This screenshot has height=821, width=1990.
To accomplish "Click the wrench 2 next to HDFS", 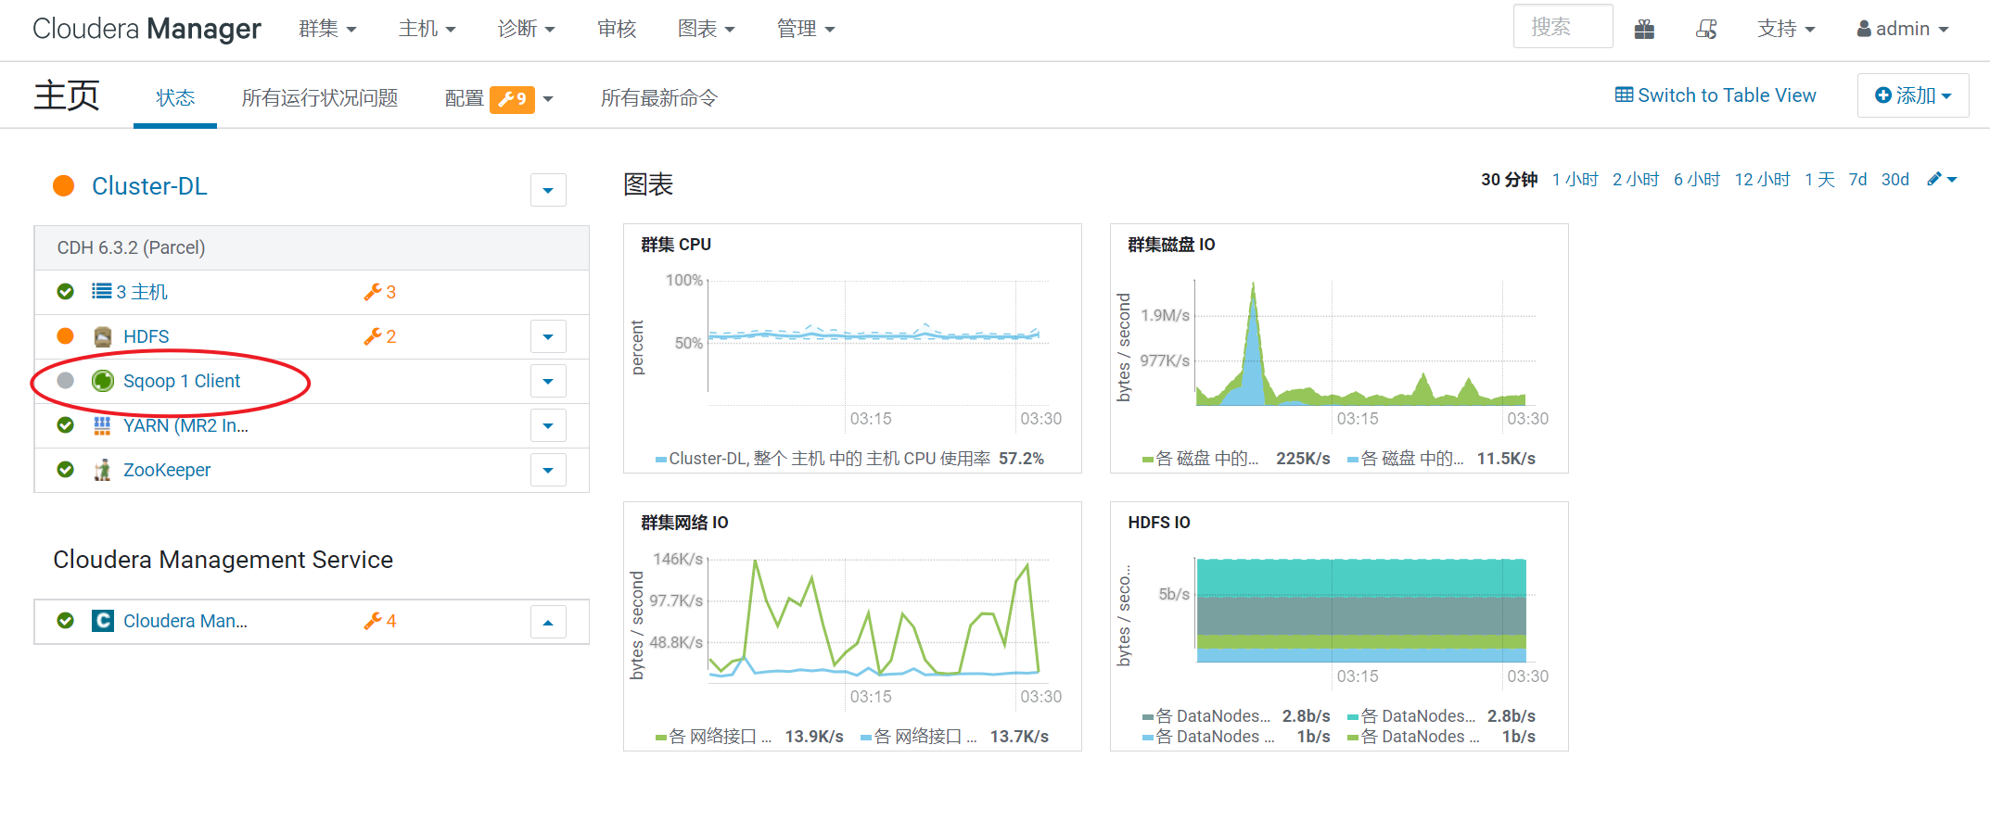I will [380, 336].
